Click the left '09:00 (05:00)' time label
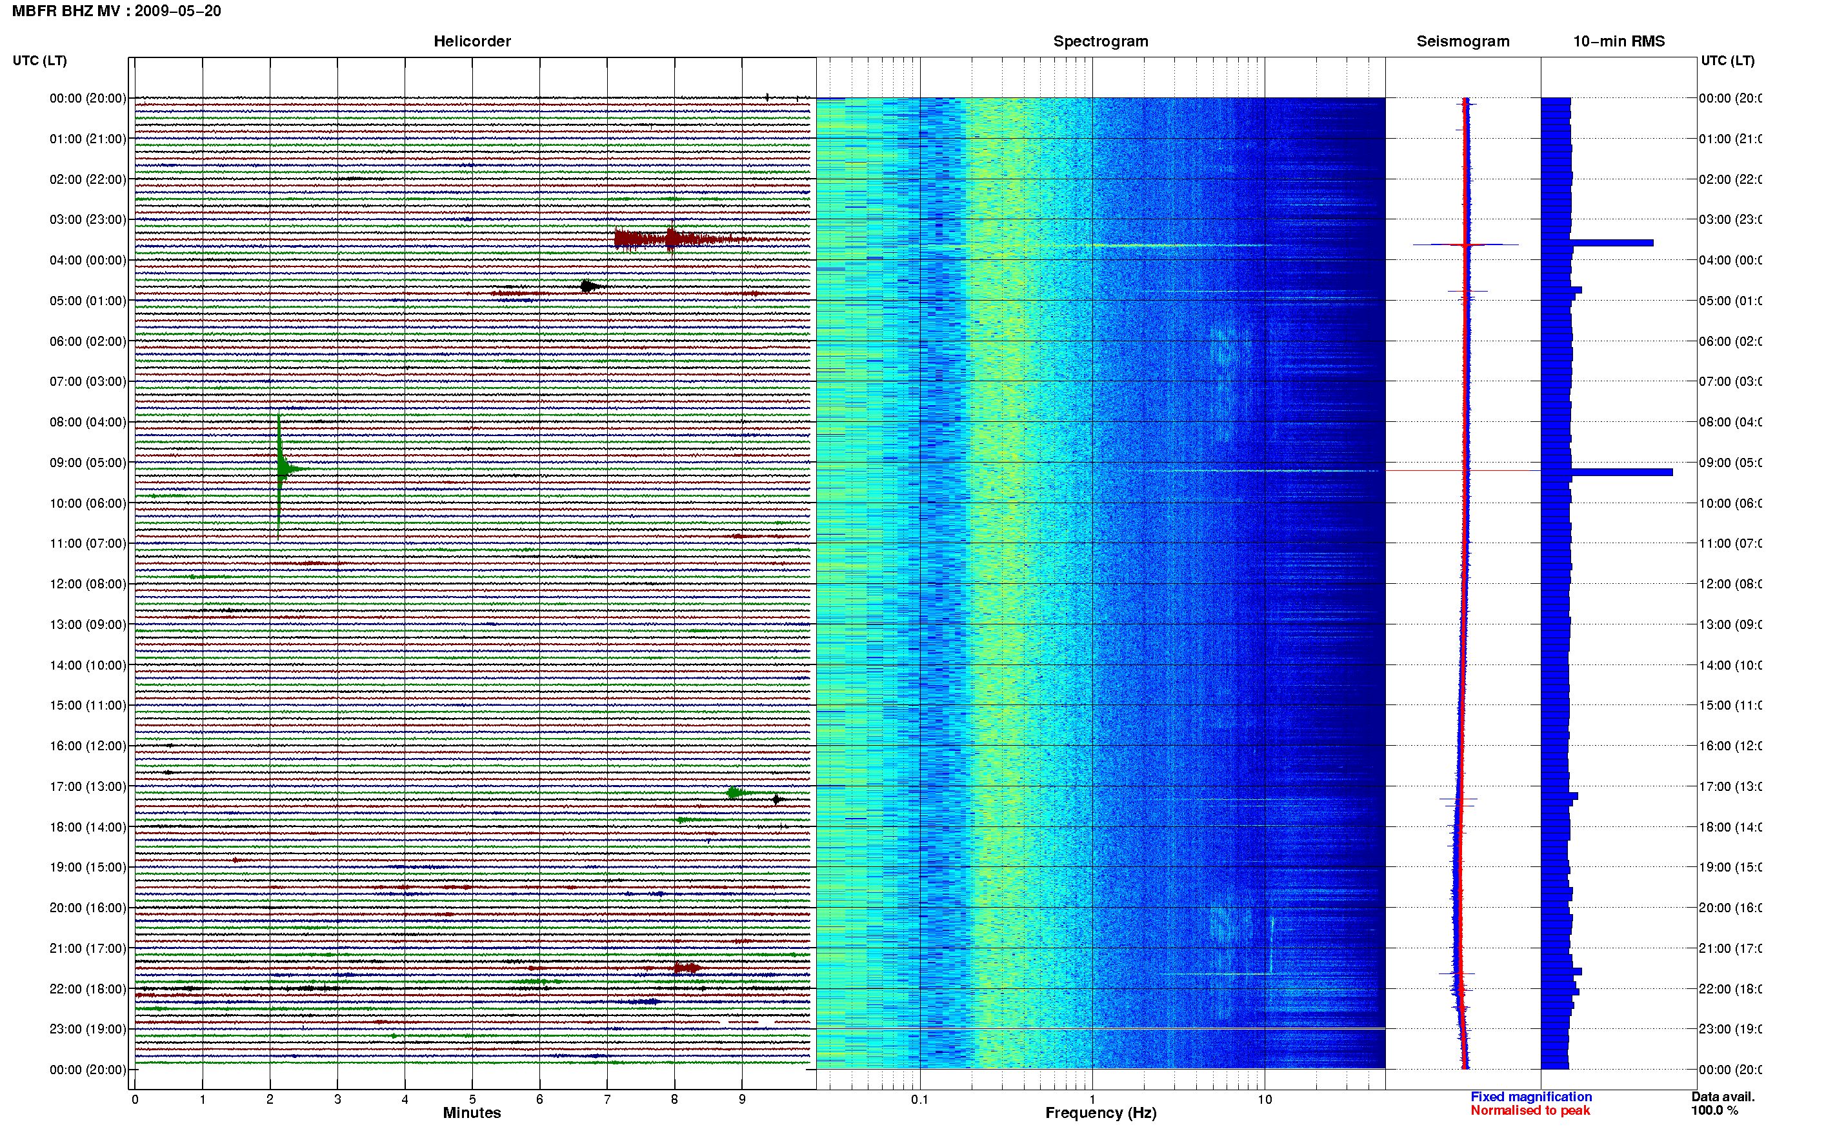Screen dimensions: 1835x1147 [88, 463]
